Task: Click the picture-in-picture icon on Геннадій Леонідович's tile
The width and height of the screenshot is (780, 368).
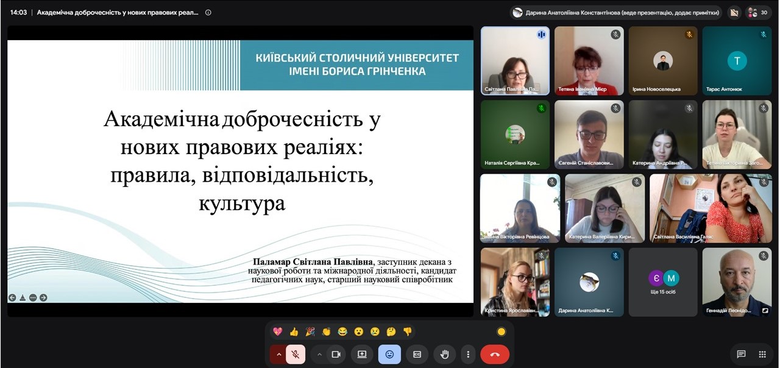Action: tap(765, 310)
